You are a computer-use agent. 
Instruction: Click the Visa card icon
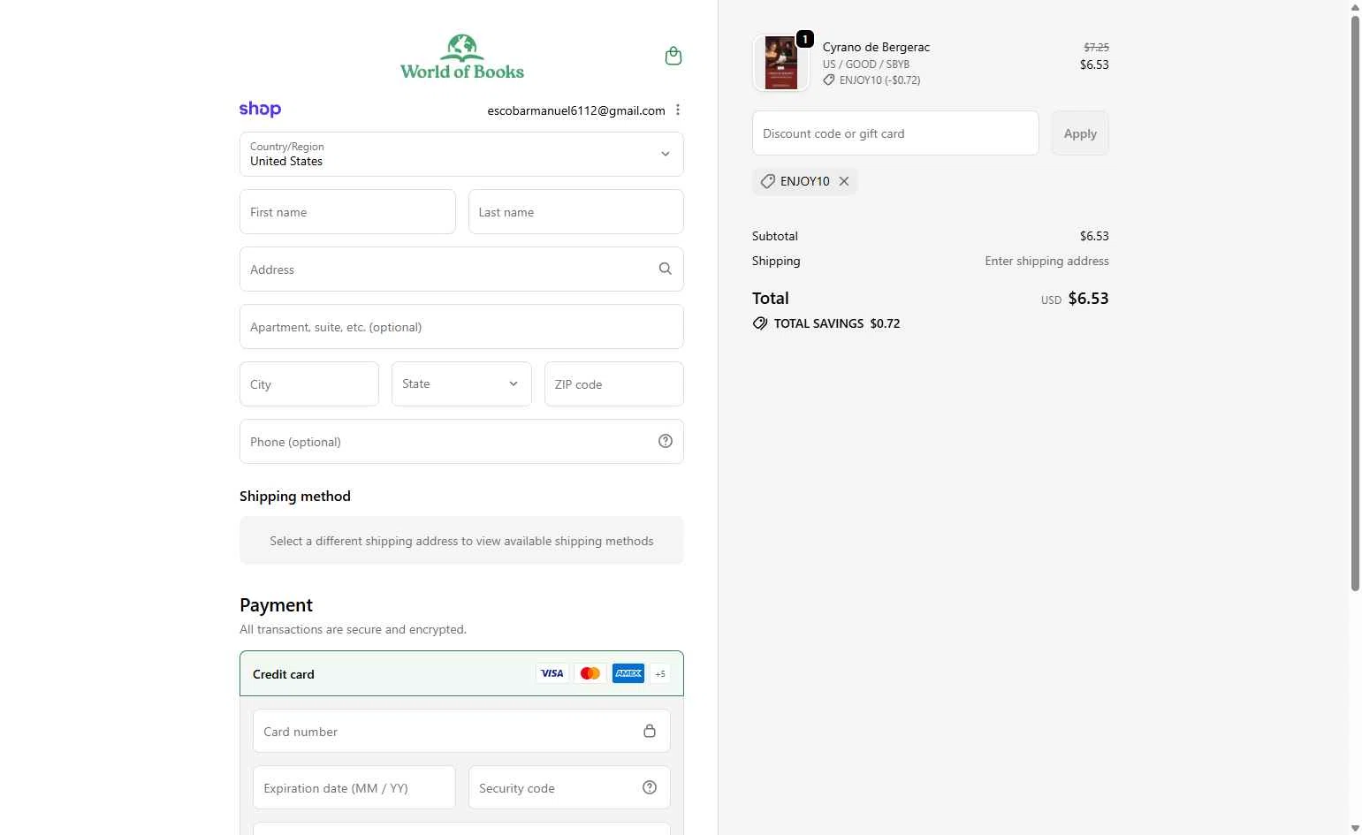[x=552, y=673]
